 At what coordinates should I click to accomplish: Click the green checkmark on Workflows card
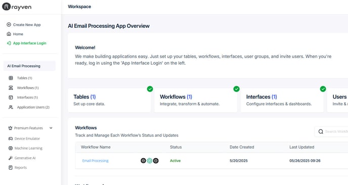pos(236,89)
